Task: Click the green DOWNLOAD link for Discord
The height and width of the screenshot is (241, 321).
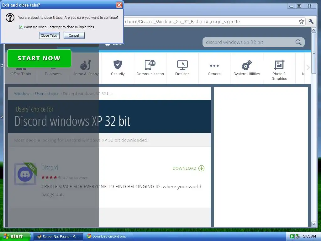Action: [184, 168]
